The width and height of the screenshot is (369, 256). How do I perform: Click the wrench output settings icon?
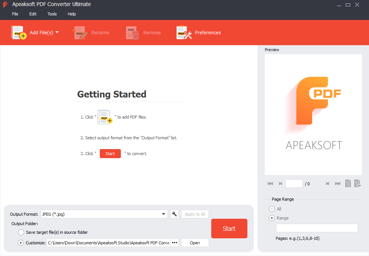tap(174, 214)
